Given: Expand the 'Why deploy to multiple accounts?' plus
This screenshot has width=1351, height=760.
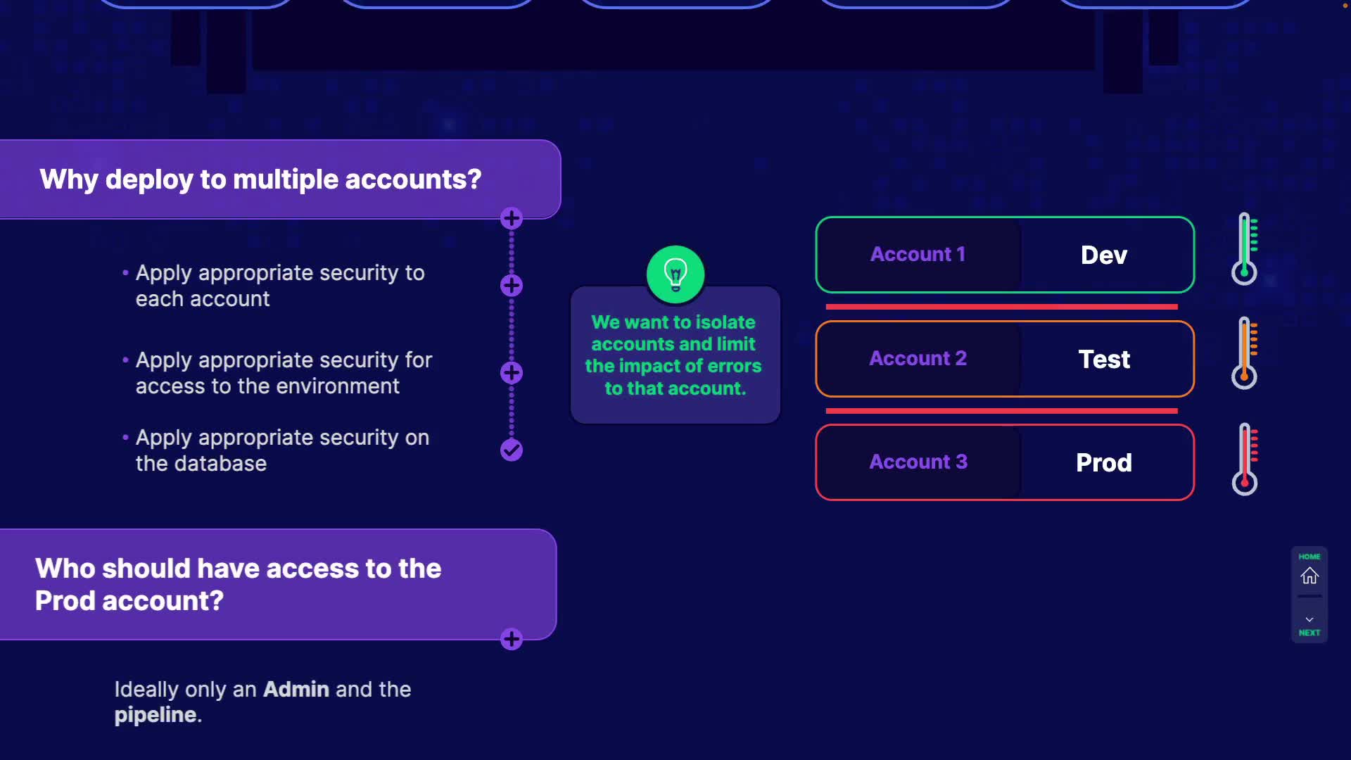Looking at the screenshot, I should 512,219.
